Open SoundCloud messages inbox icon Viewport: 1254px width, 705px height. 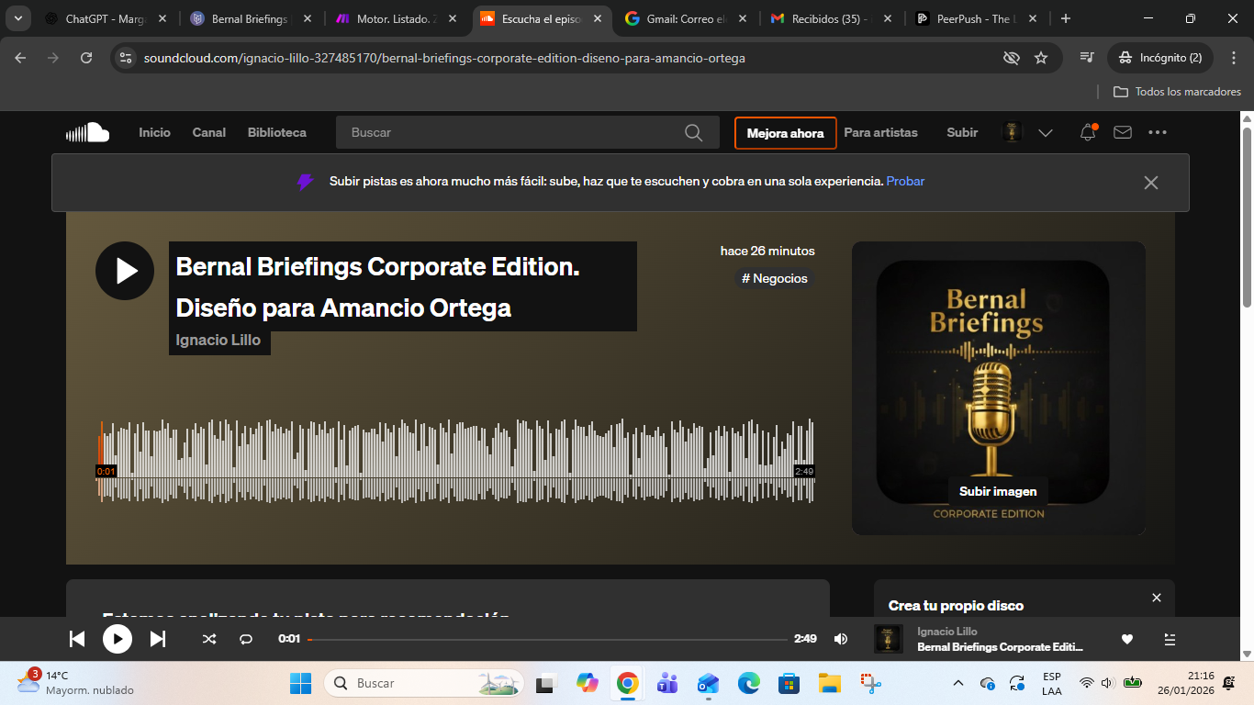(1122, 132)
